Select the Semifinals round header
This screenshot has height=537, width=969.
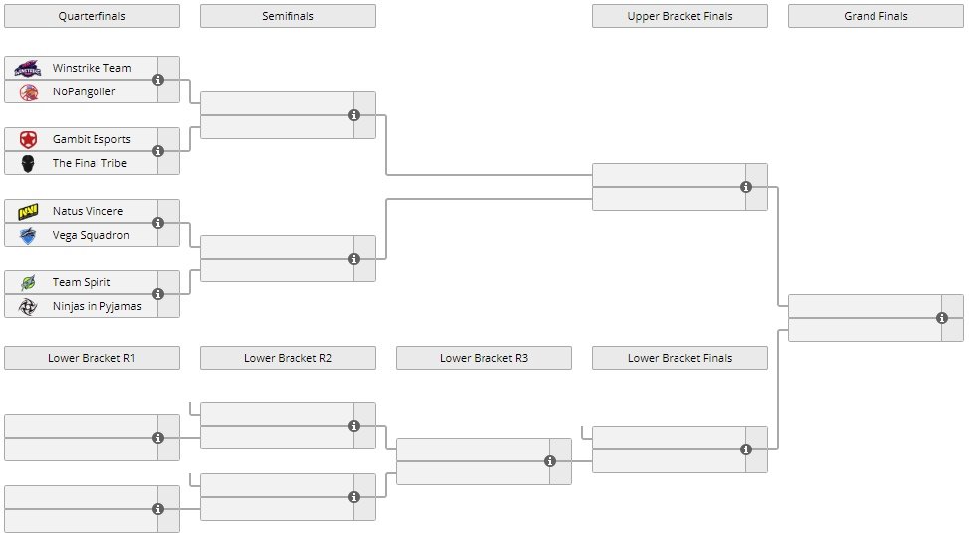(x=288, y=16)
